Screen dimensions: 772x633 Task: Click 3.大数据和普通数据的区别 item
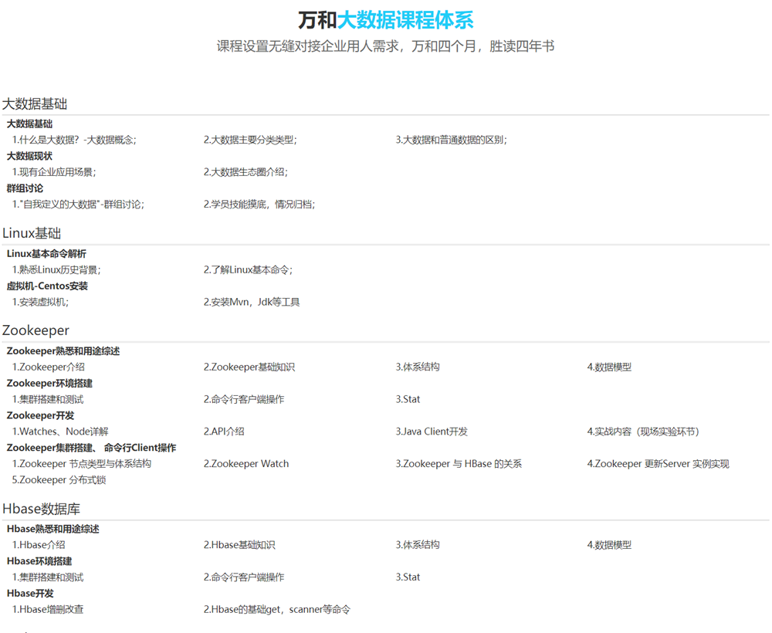pos(451,140)
